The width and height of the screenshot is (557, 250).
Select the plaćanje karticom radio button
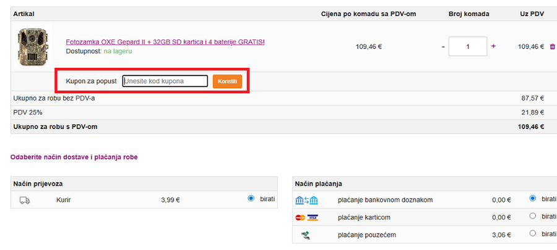(532, 216)
